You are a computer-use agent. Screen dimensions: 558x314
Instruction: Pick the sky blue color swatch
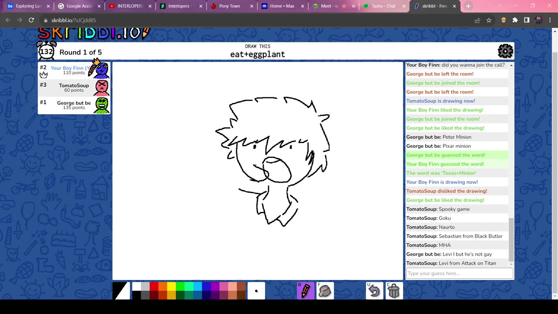pyautogui.click(x=197, y=287)
